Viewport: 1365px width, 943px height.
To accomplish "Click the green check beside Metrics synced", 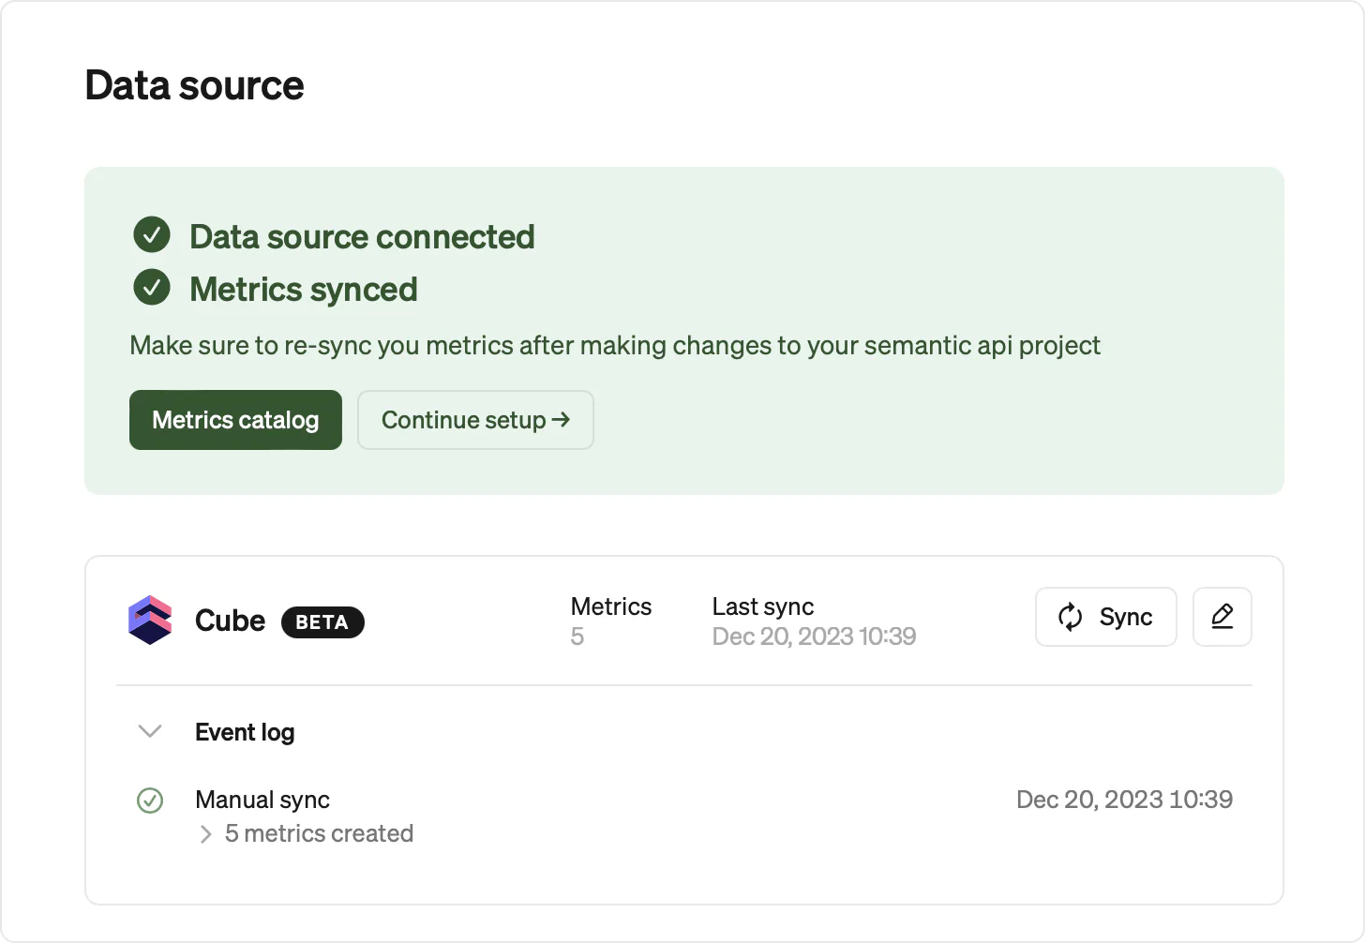I will coord(152,288).
